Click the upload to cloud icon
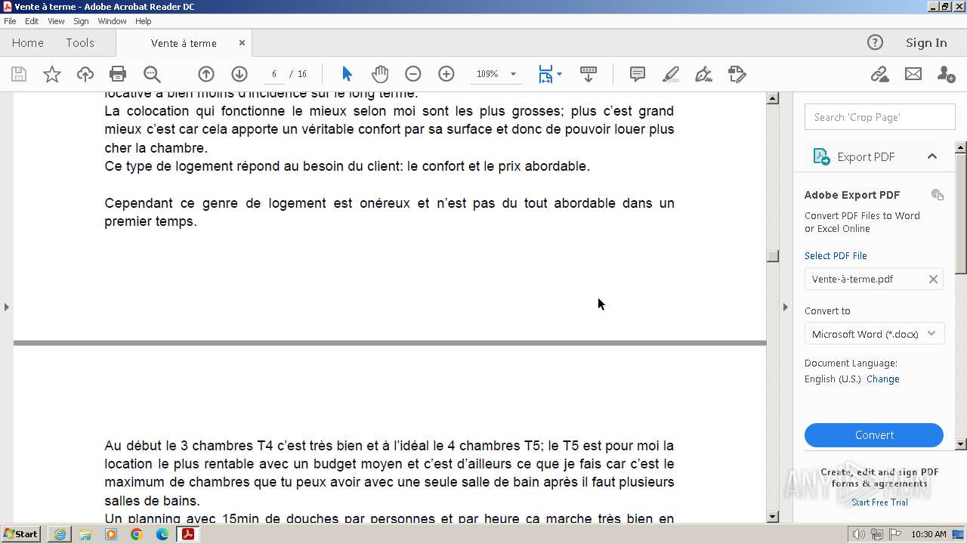Viewport: 967px width, 544px height. pyautogui.click(x=85, y=74)
